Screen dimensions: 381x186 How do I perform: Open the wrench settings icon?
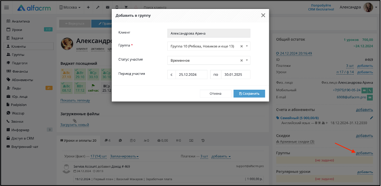(x=98, y=7)
